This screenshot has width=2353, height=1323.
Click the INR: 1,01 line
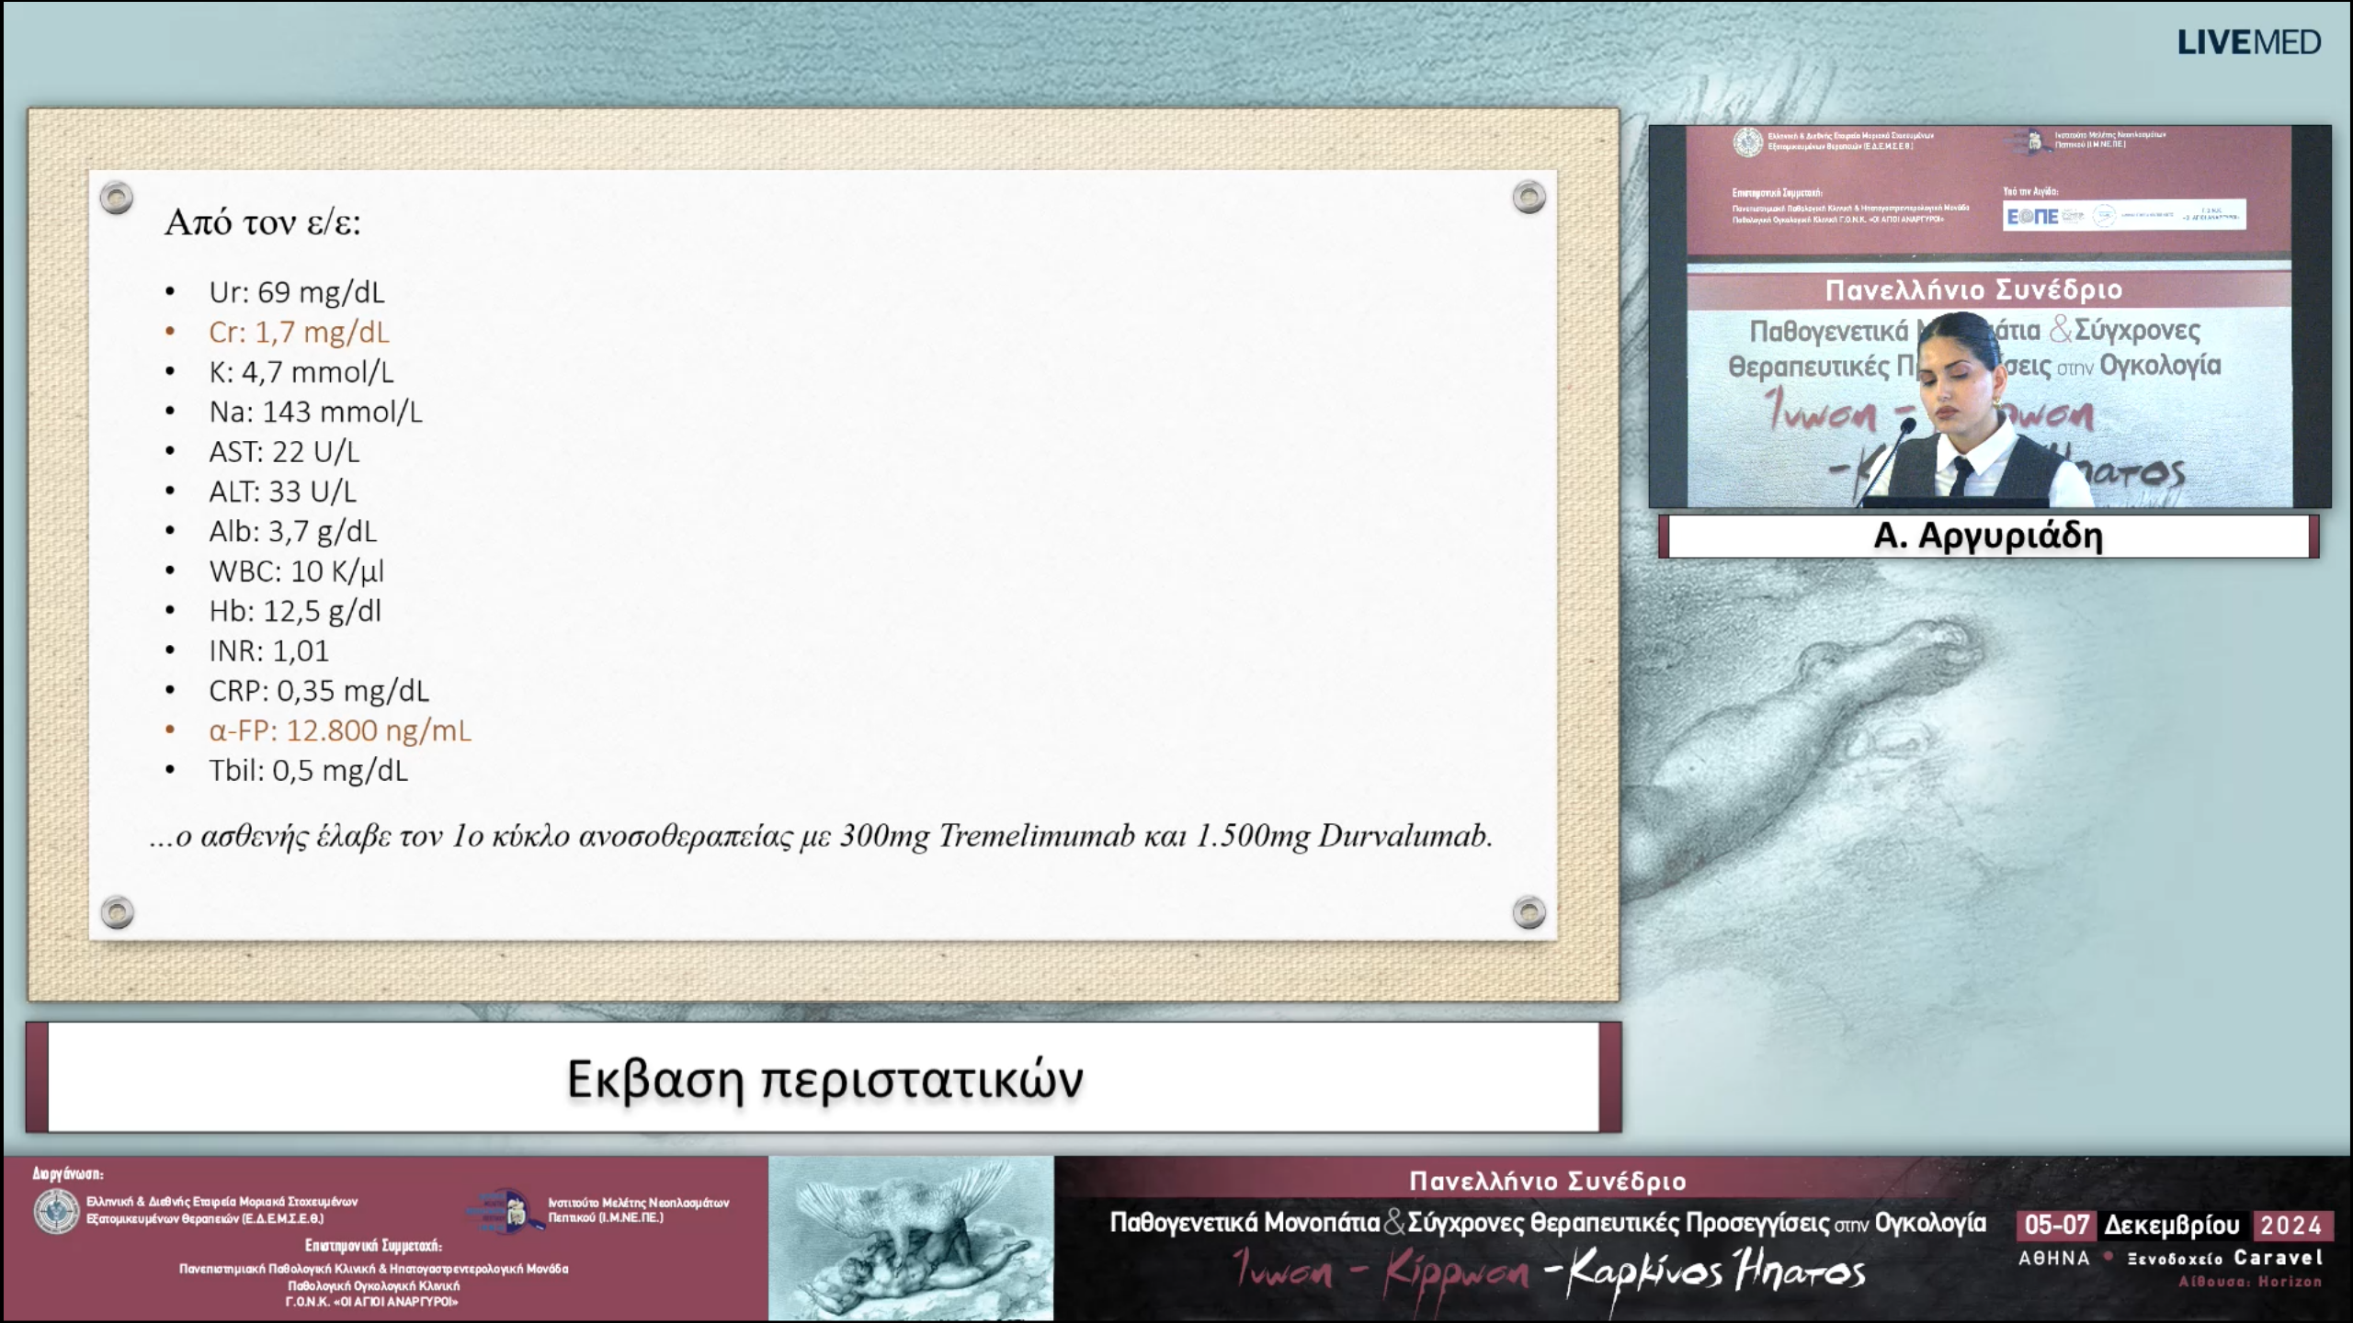click(x=268, y=650)
